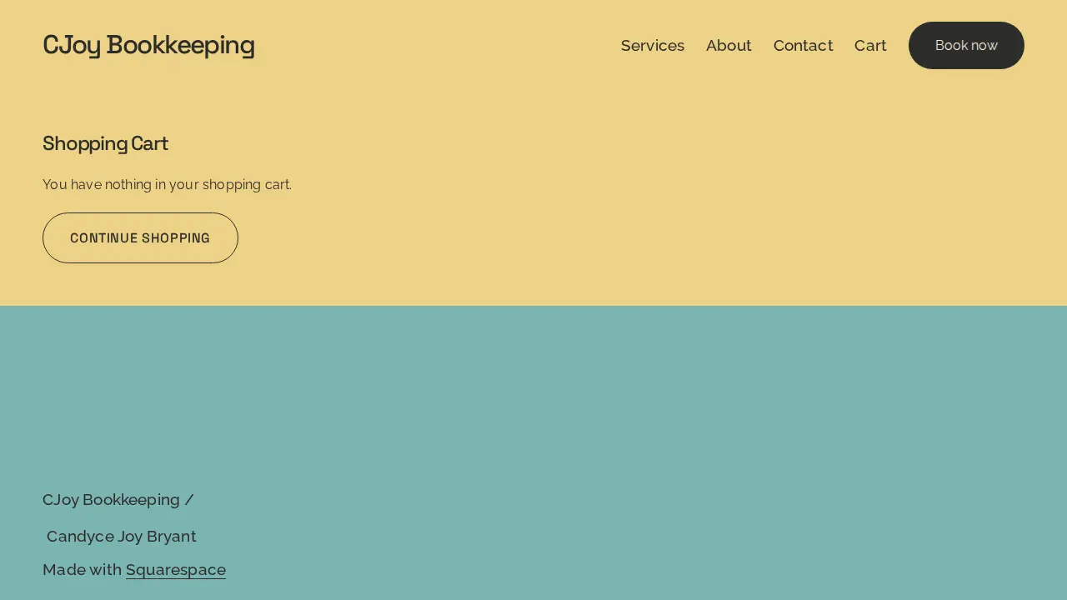Select the Shopping Cart heading

(x=105, y=143)
